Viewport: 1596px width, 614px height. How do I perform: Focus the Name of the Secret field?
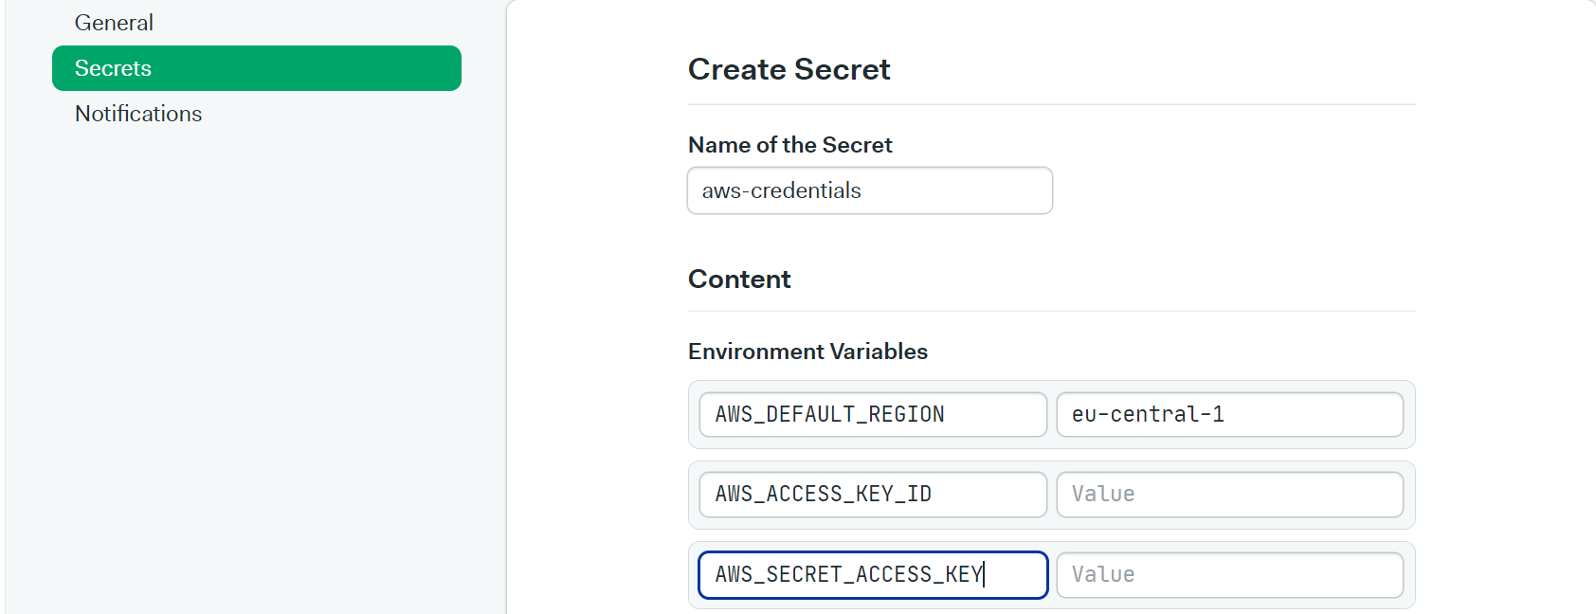tap(870, 190)
